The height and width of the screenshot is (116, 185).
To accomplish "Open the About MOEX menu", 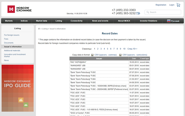I will coord(124,21).
